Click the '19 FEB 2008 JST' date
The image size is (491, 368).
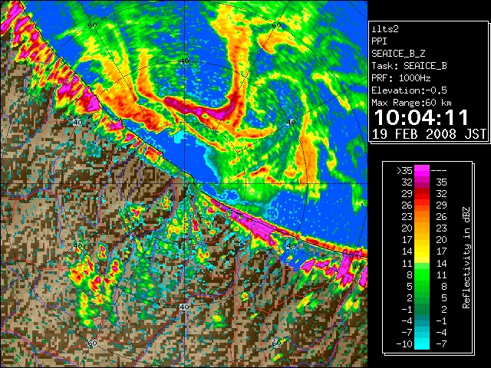pyautogui.click(x=429, y=134)
